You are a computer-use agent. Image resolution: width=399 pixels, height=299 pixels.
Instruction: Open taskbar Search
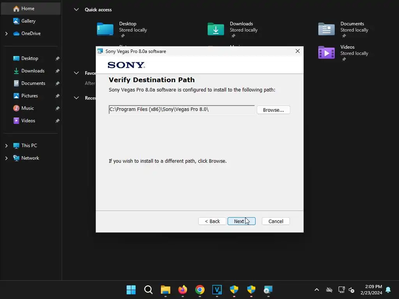tap(148, 290)
